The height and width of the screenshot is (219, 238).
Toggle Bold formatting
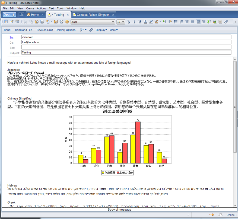coord(129,22)
